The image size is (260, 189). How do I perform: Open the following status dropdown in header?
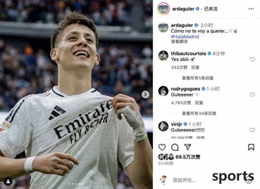211,9
